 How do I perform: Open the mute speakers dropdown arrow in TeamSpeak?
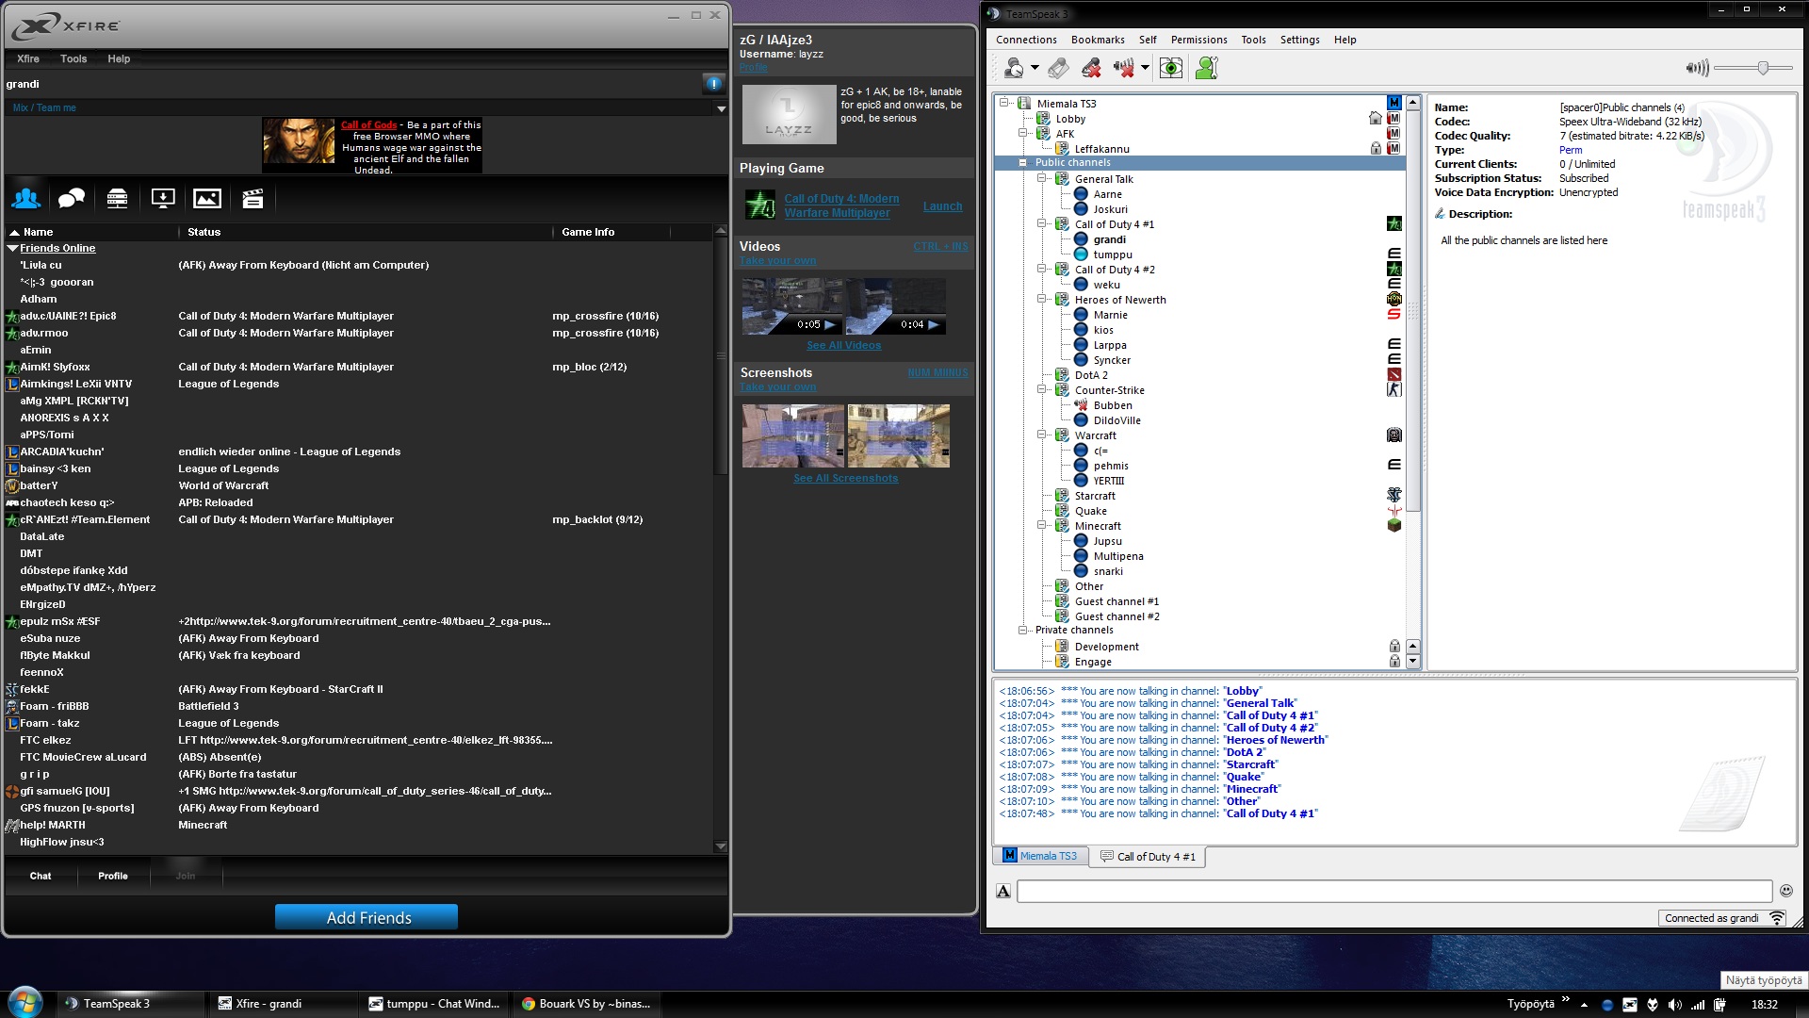pos(1145,68)
